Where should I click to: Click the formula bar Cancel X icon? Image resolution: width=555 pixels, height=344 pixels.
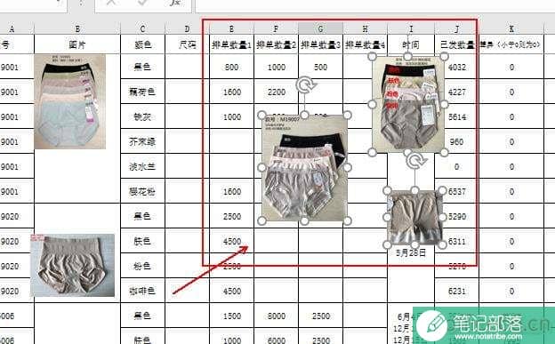pyautogui.click(x=111, y=3)
